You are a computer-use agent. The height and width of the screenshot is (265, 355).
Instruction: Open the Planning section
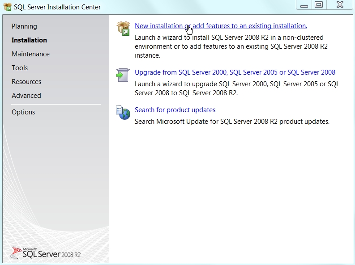click(x=24, y=26)
